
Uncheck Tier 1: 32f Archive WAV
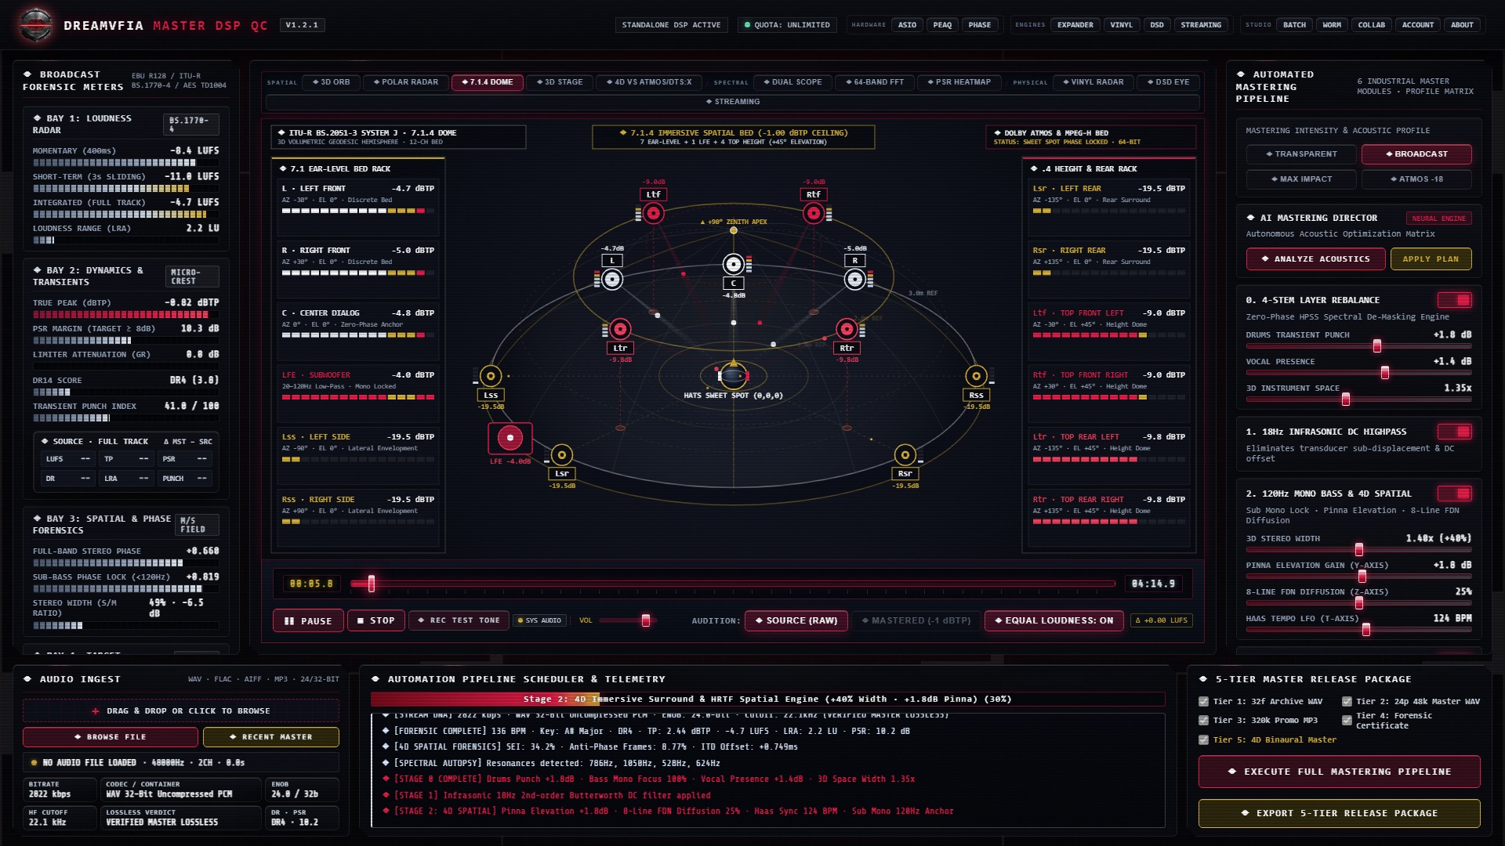click(1203, 702)
